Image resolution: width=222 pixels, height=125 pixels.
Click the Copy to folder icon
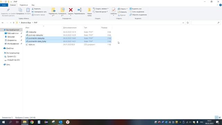pos(62,10)
